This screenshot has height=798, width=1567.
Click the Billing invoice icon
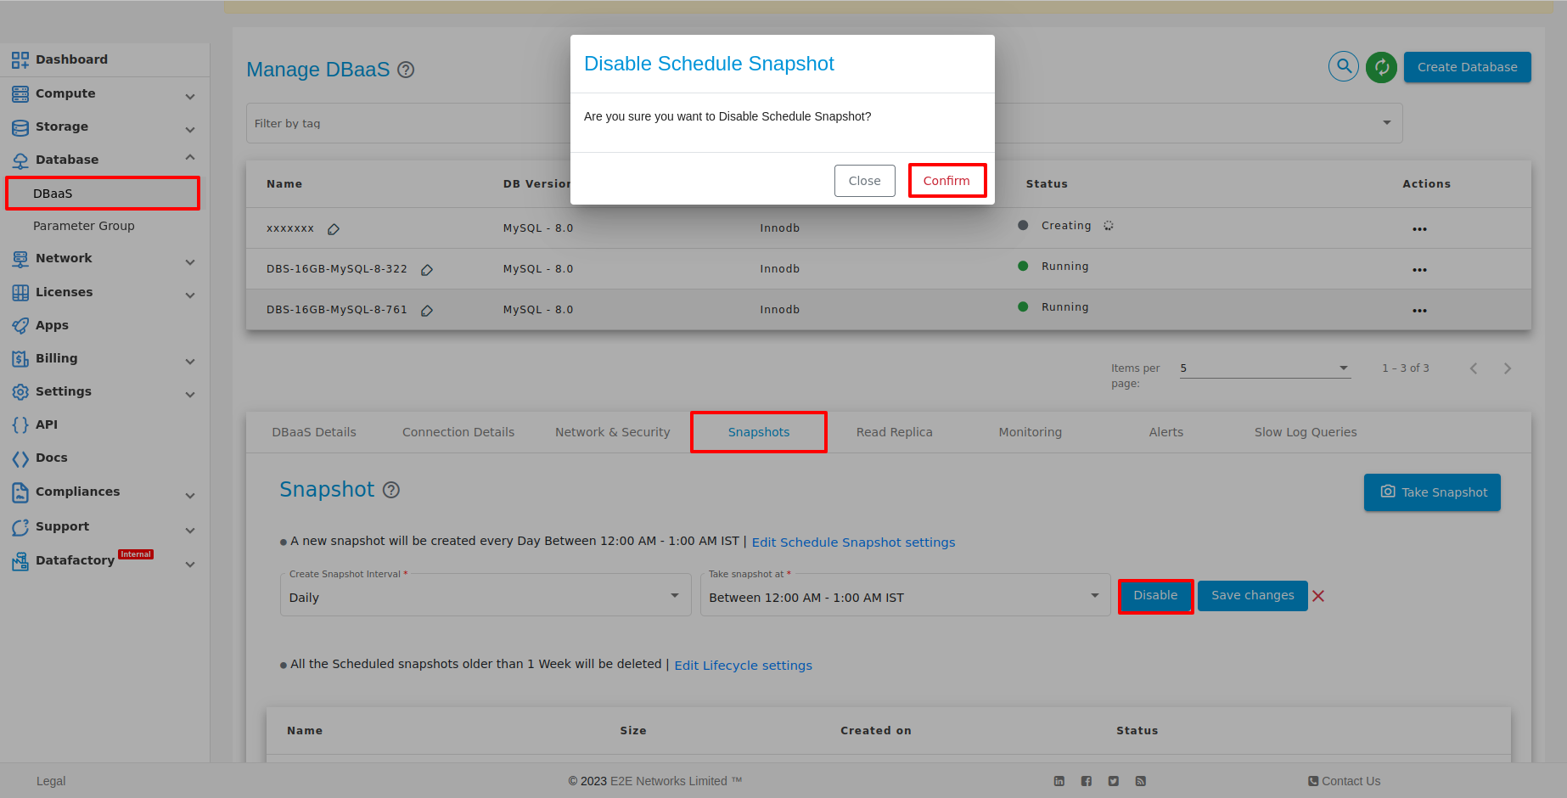point(20,359)
